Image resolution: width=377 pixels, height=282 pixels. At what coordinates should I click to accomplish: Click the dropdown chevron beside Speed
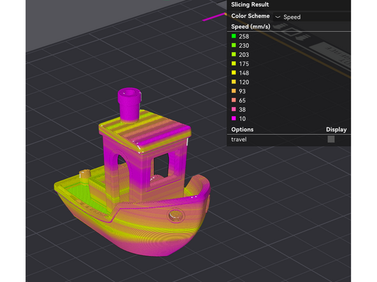[x=278, y=17]
